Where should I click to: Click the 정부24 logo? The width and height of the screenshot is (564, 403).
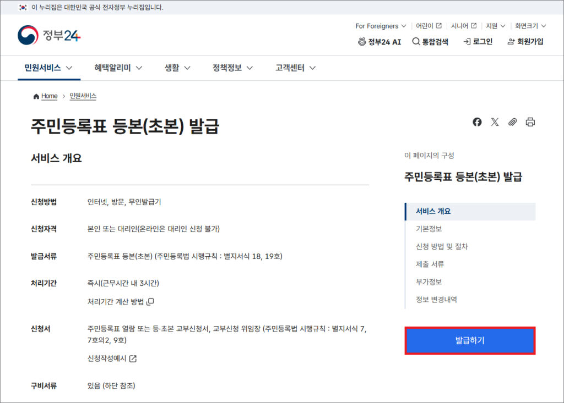(49, 36)
